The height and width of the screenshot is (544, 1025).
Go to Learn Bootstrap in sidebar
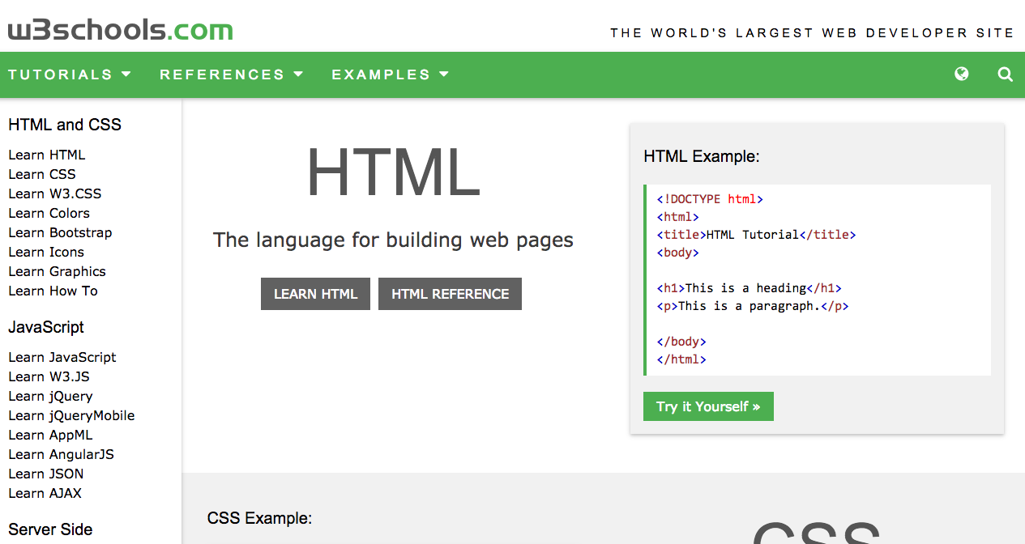60,232
